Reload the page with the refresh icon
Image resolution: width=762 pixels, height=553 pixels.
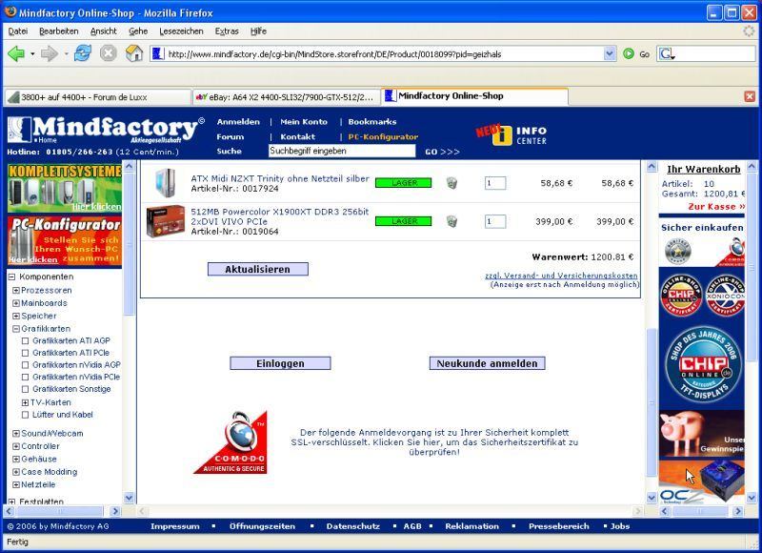coord(82,53)
